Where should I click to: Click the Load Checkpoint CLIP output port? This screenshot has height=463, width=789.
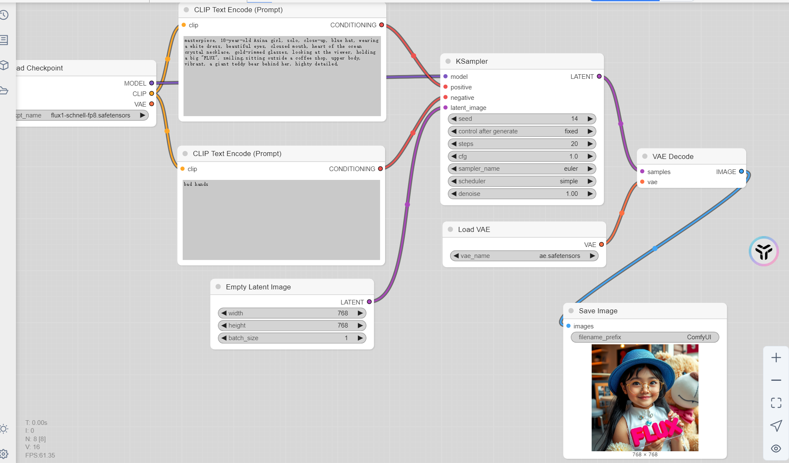pyautogui.click(x=152, y=94)
